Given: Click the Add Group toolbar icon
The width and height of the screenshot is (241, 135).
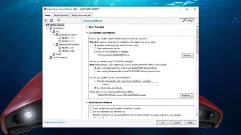Looking at the screenshot, I should click(x=51, y=20).
